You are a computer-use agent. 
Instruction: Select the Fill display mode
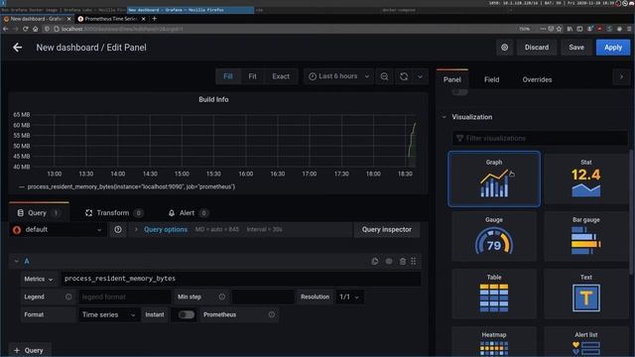pos(228,76)
